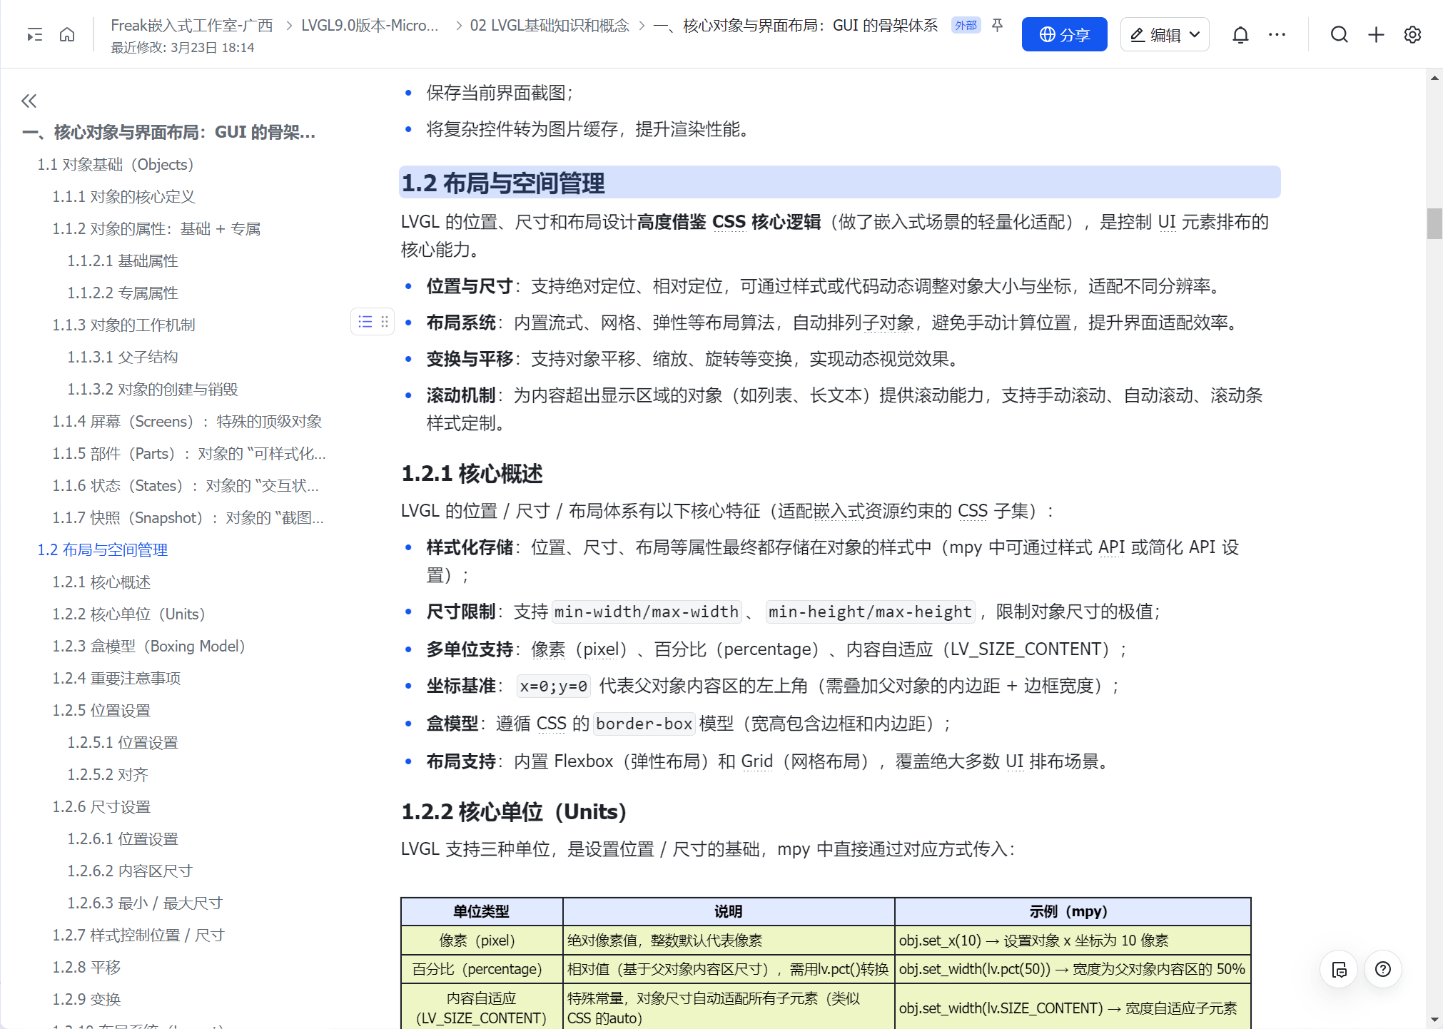This screenshot has width=1443, height=1029.
Task: Click the help question mark button
Action: 1382,969
